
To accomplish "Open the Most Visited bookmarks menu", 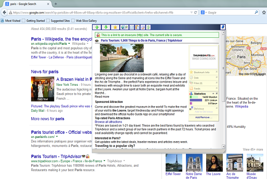I will (x=11, y=21).
